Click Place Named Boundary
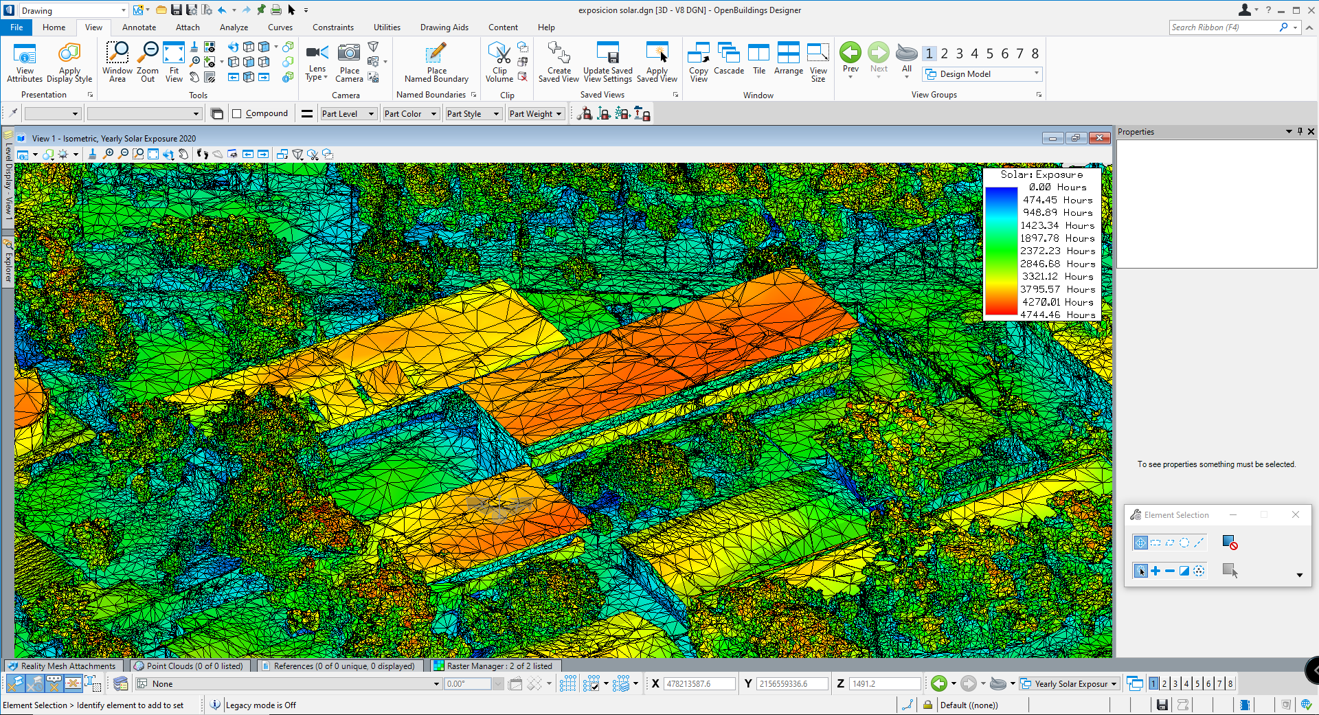Screen dimensions: 1319x715 click(x=436, y=60)
